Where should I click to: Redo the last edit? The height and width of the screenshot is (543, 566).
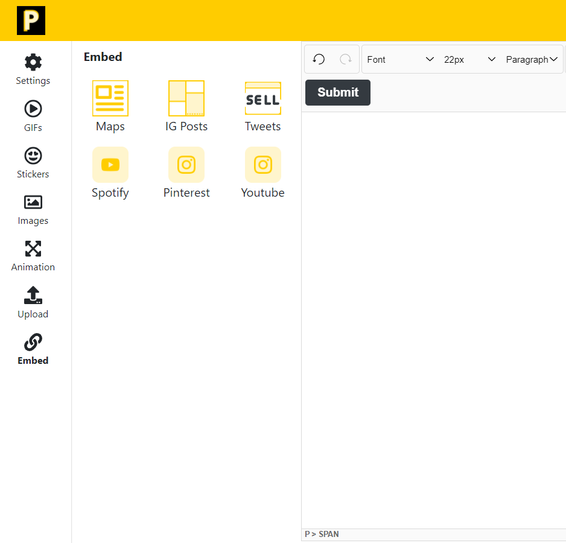[345, 59]
